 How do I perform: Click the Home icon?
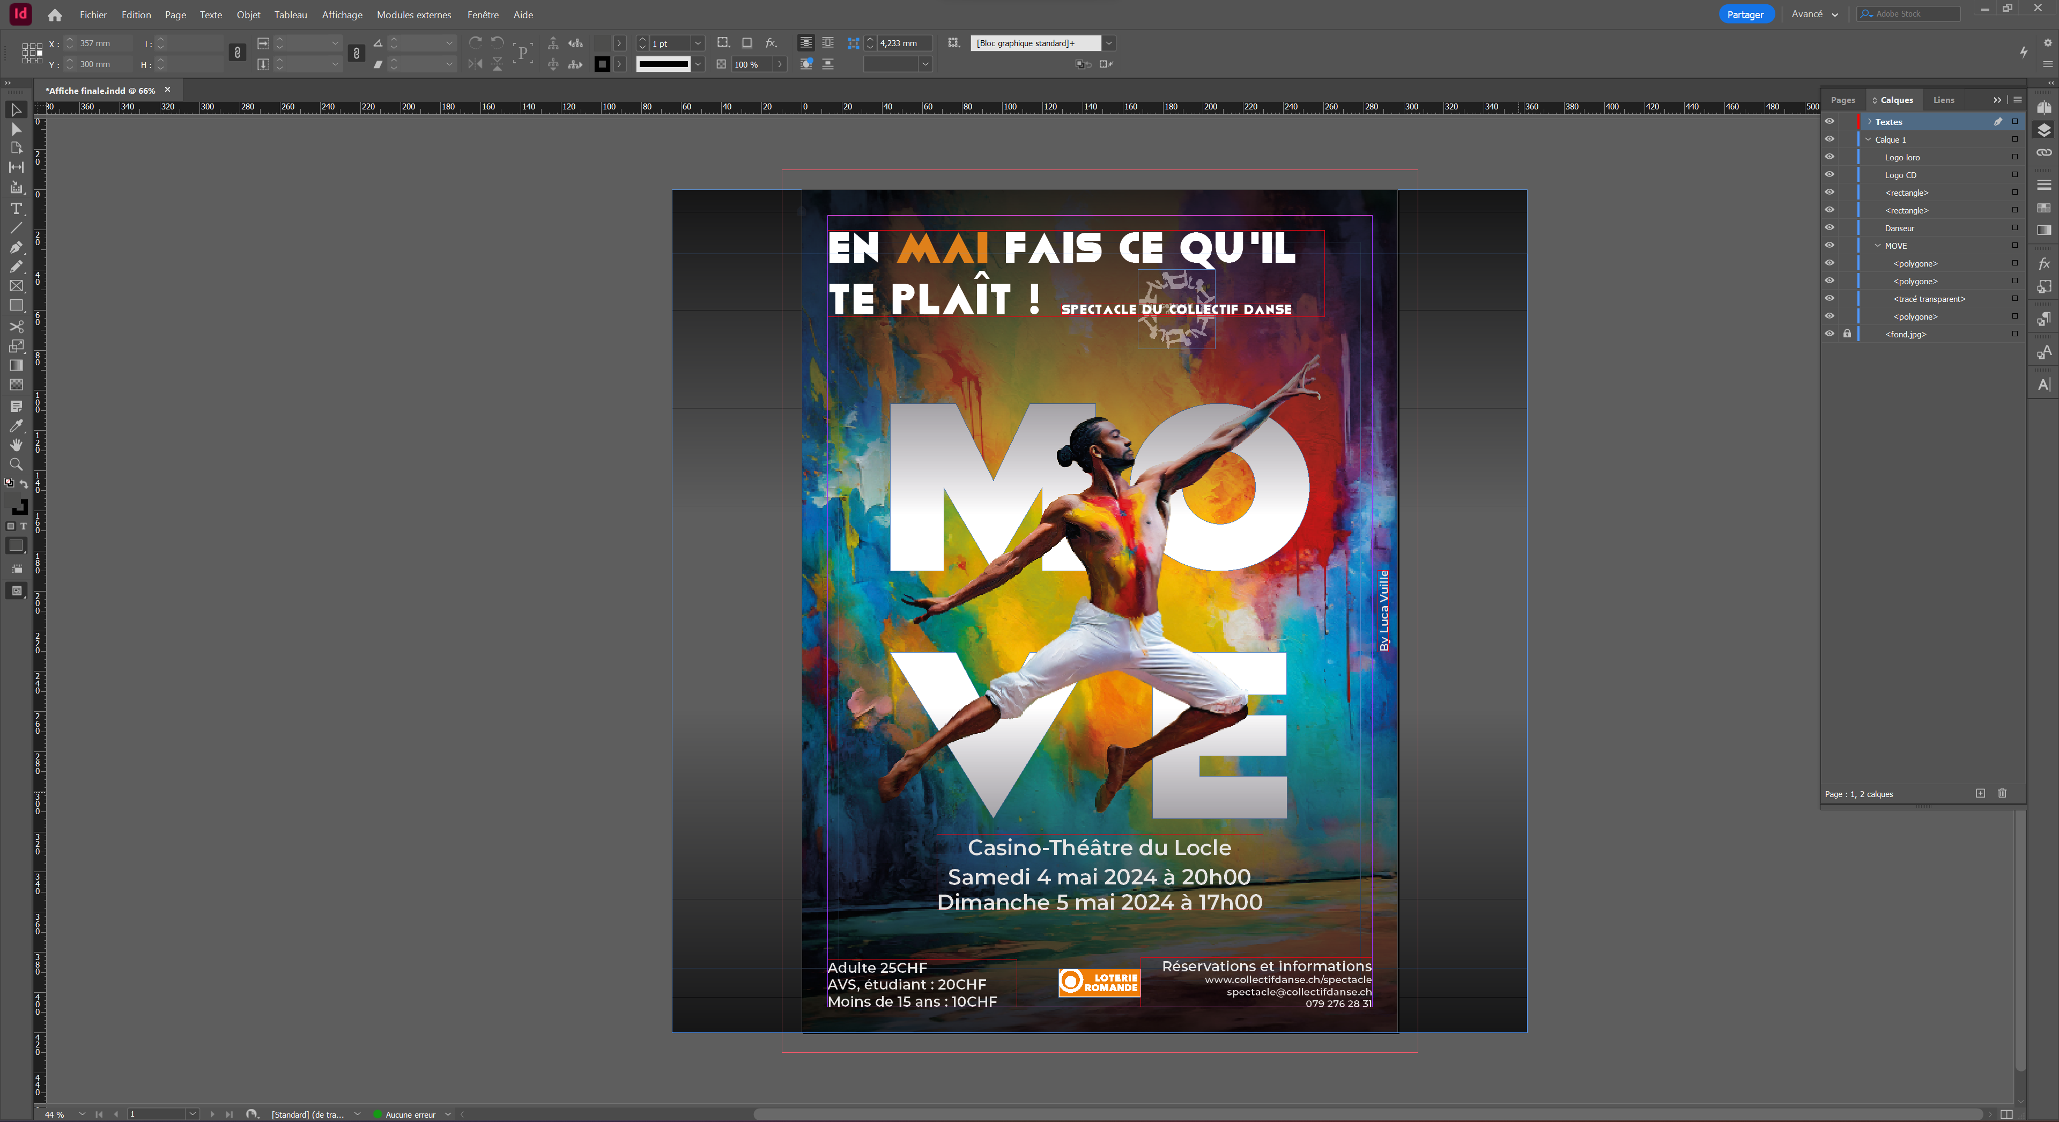click(x=54, y=14)
